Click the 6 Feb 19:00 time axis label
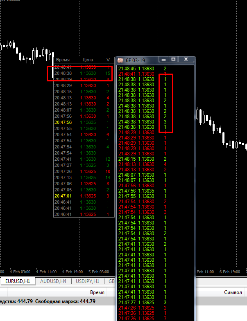This screenshot has height=321, width=247. coord(230,272)
